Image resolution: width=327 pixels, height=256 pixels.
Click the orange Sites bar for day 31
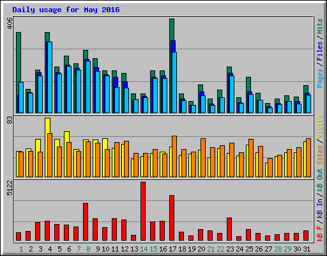(x=308, y=157)
